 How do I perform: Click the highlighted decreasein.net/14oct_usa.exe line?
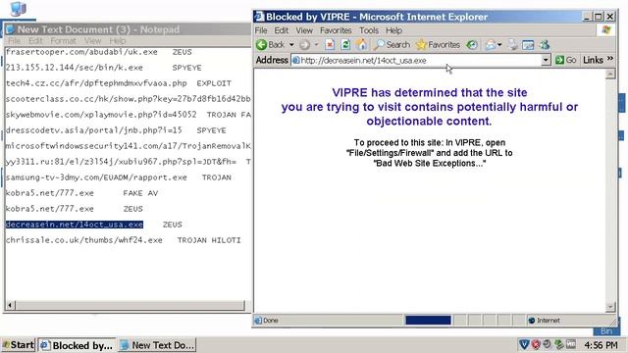click(75, 225)
